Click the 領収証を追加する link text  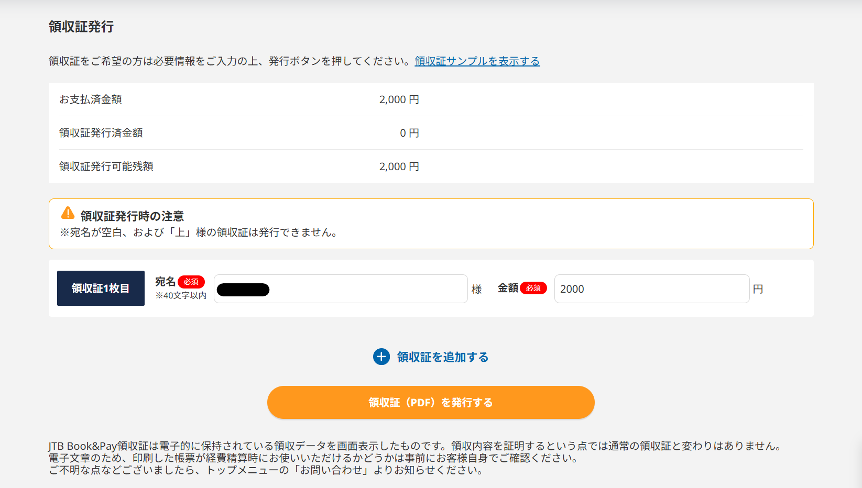(x=442, y=357)
